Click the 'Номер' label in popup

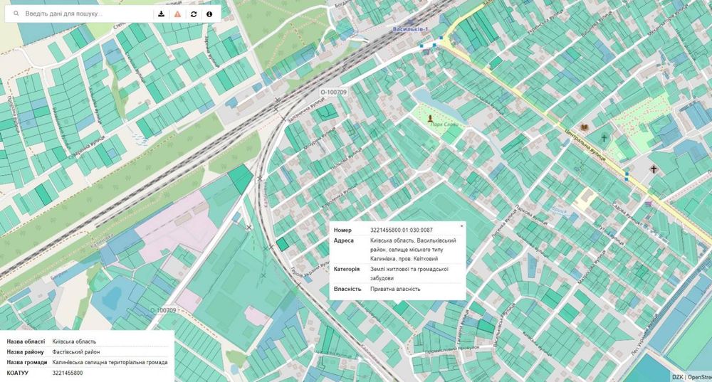(342, 230)
